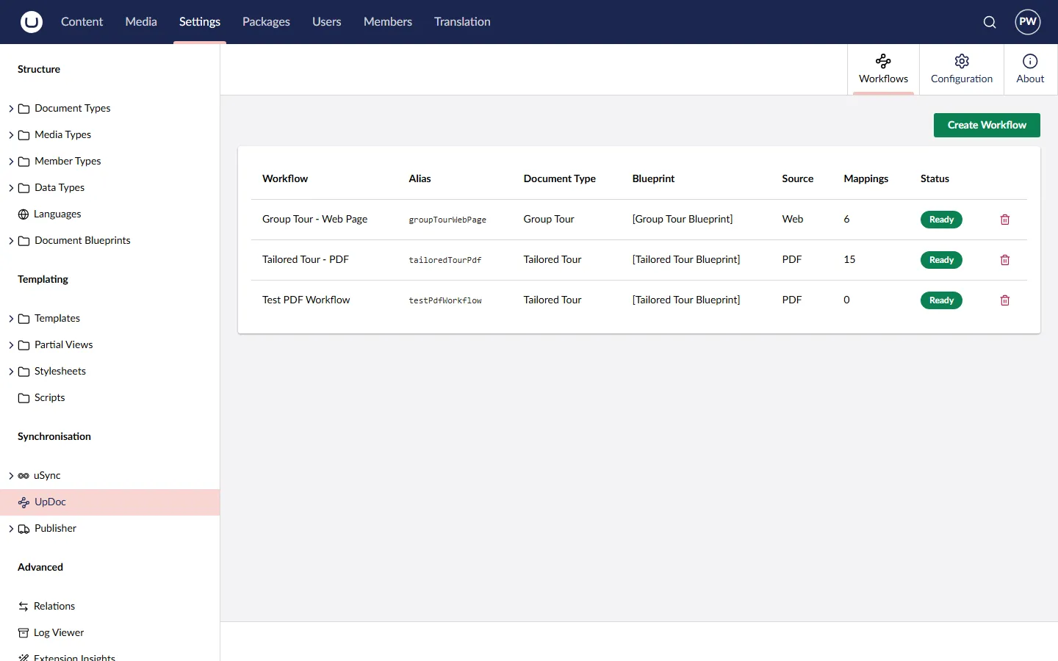This screenshot has width=1058, height=661.
Task: Delete the Test PDF Workflow row
Action: (x=1005, y=300)
